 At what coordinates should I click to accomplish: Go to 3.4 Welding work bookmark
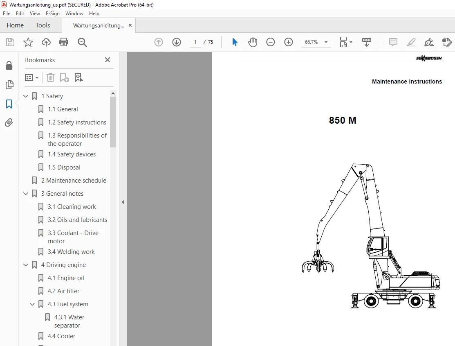point(71,252)
